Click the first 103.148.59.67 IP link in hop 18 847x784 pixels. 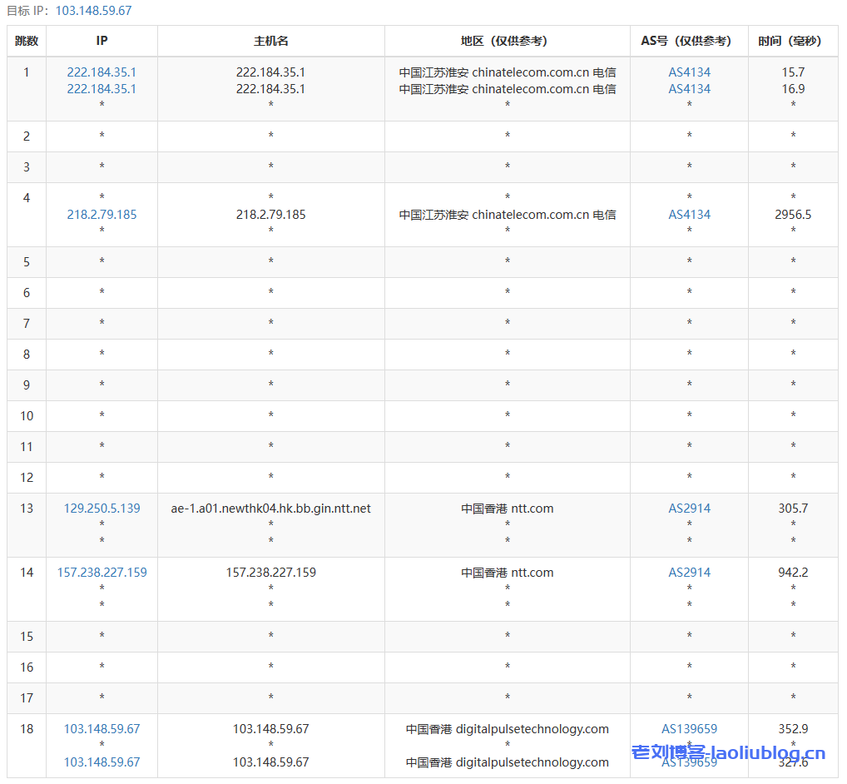click(x=102, y=729)
